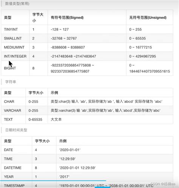Click the '2020-01-01' date example
The image size is (179, 188).
tap(70, 150)
